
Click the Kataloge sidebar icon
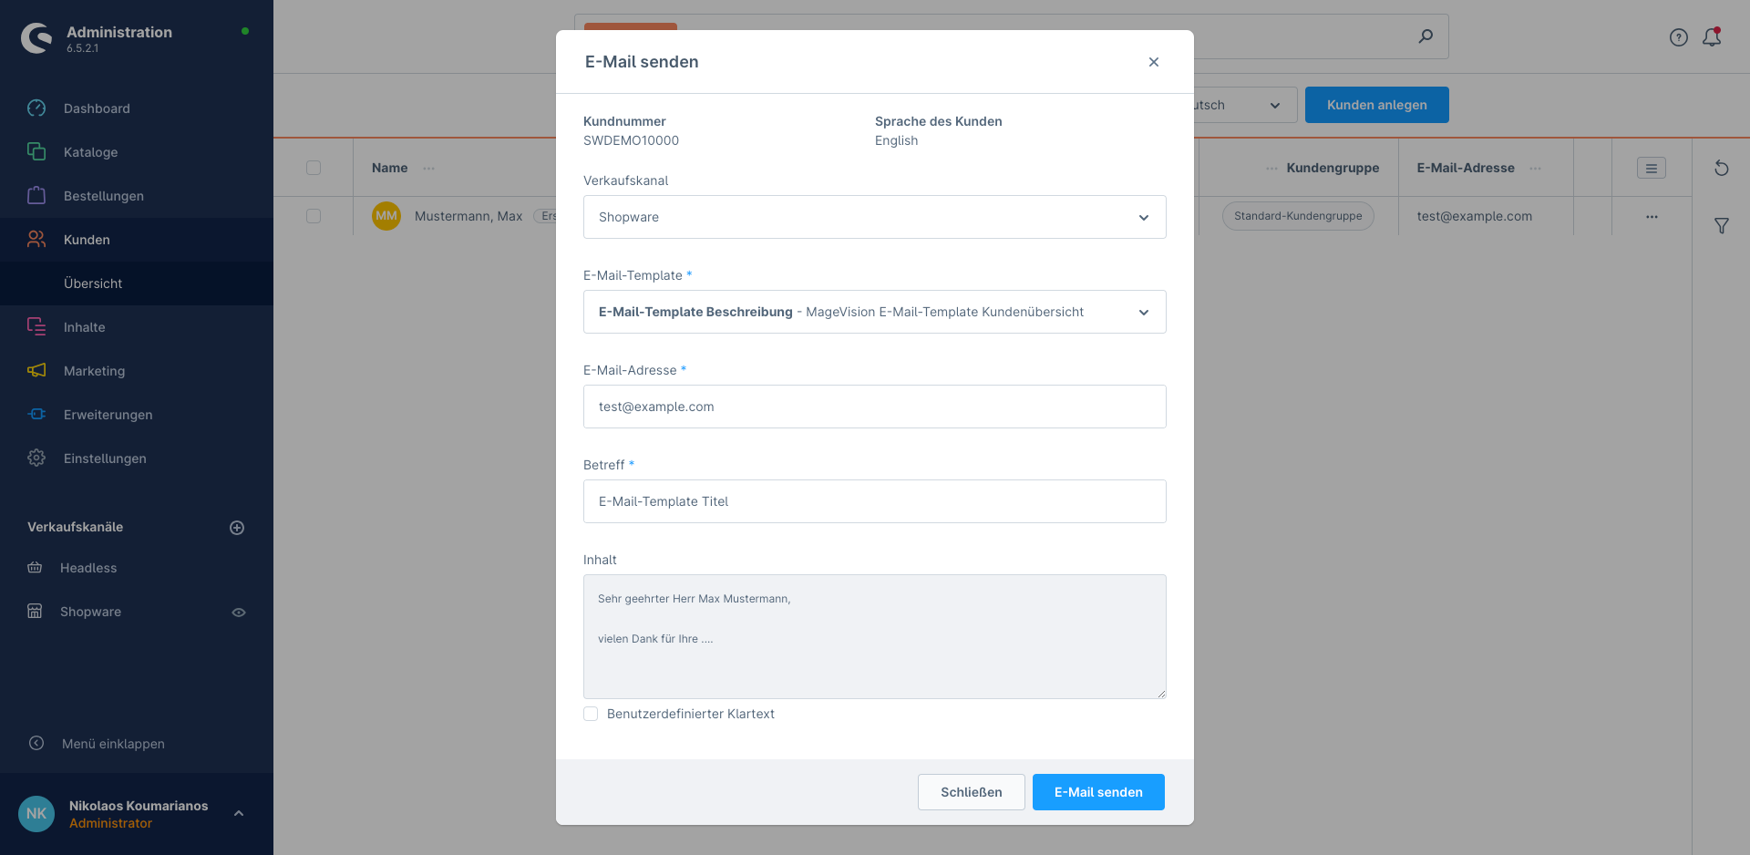(36, 152)
